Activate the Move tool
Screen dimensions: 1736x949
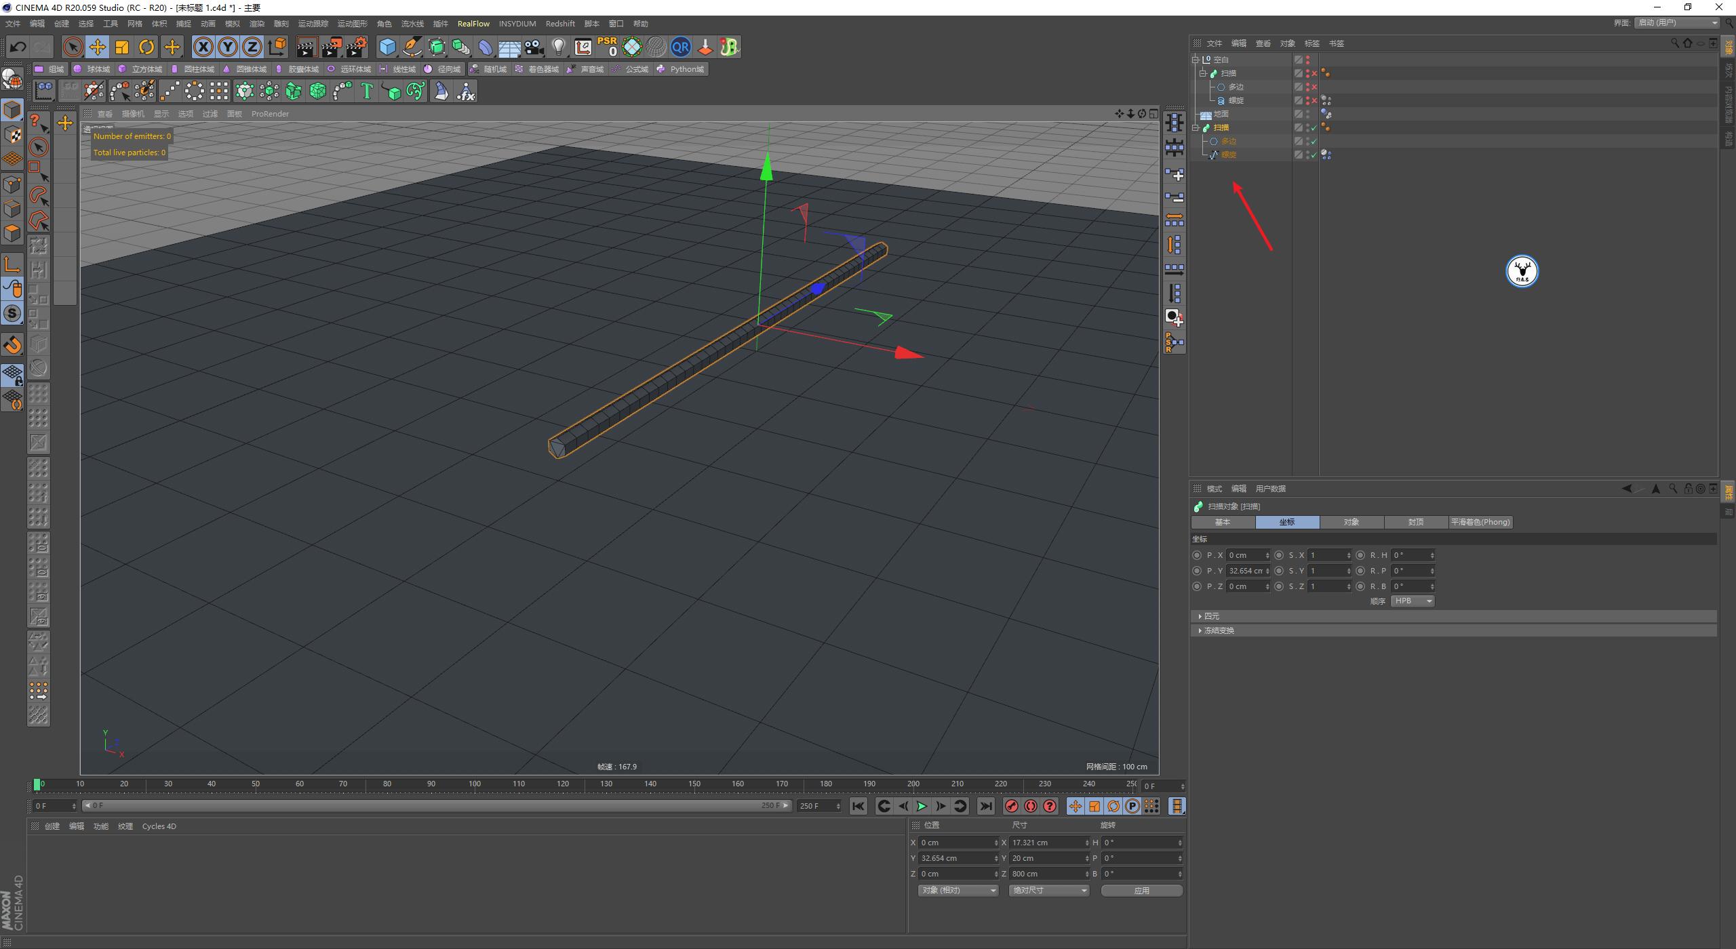click(97, 47)
